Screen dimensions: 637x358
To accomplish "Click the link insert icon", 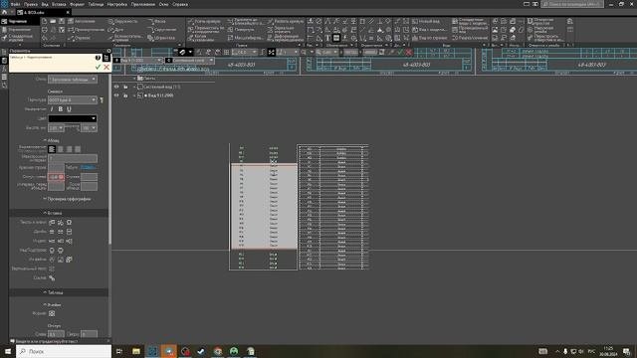I will click(x=52, y=278).
